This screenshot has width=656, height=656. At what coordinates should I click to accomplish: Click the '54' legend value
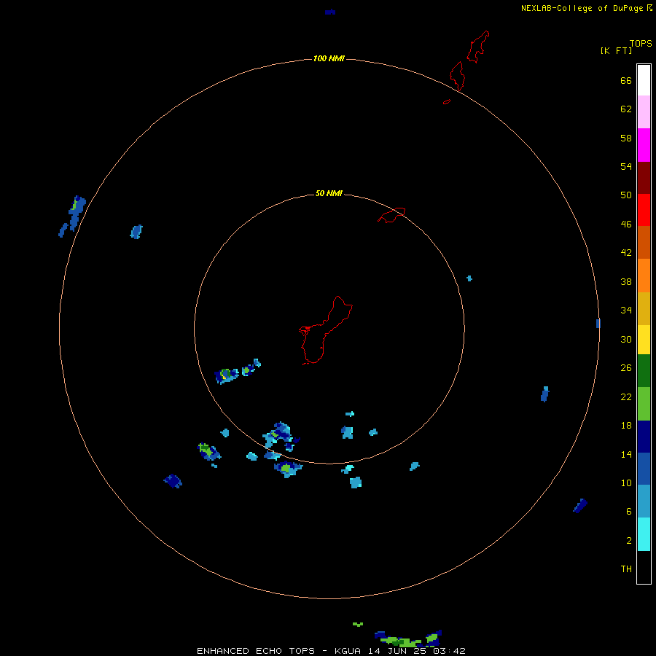[626, 166]
